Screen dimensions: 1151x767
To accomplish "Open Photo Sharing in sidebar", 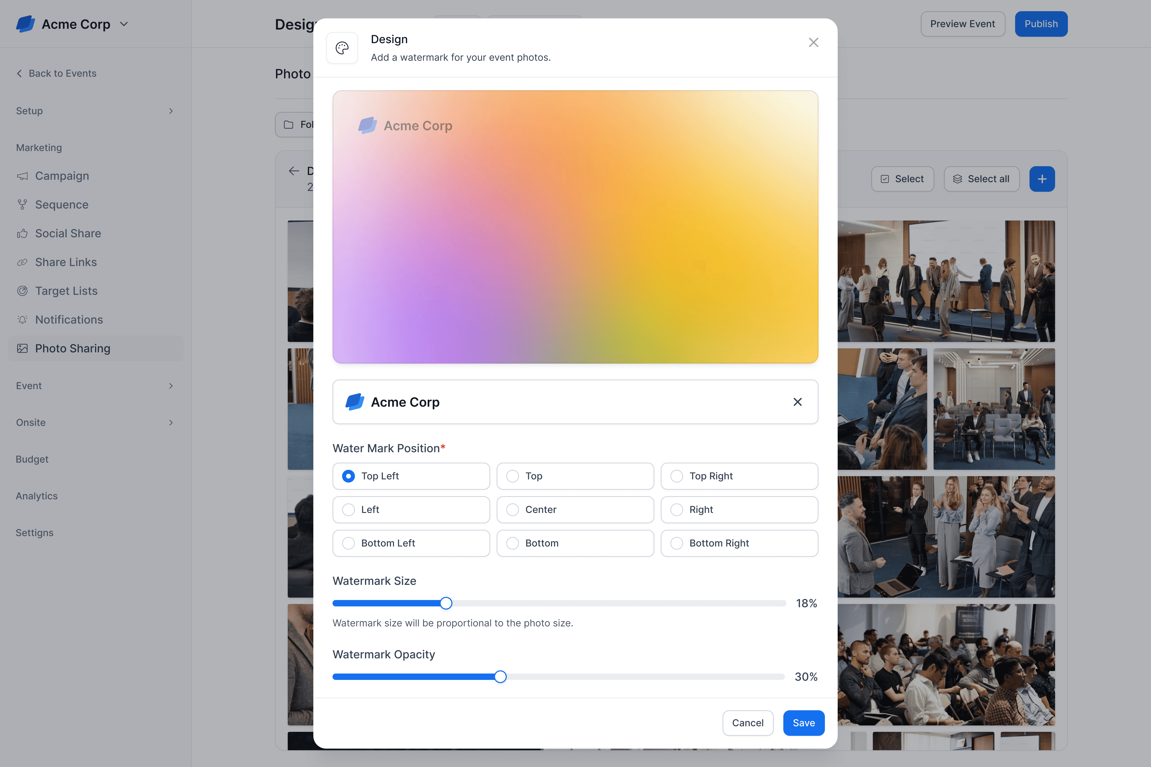I will coord(95,349).
